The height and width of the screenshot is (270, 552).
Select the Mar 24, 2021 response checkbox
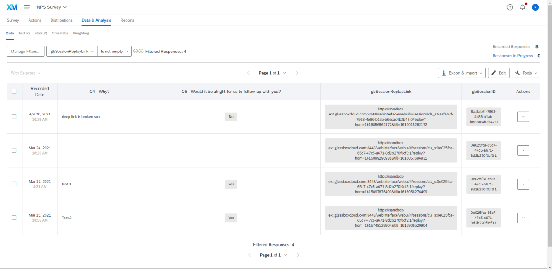[14, 150]
